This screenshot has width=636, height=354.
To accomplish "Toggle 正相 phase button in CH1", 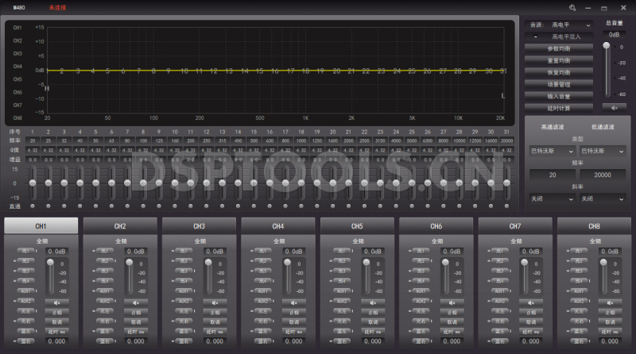I will (56, 312).
